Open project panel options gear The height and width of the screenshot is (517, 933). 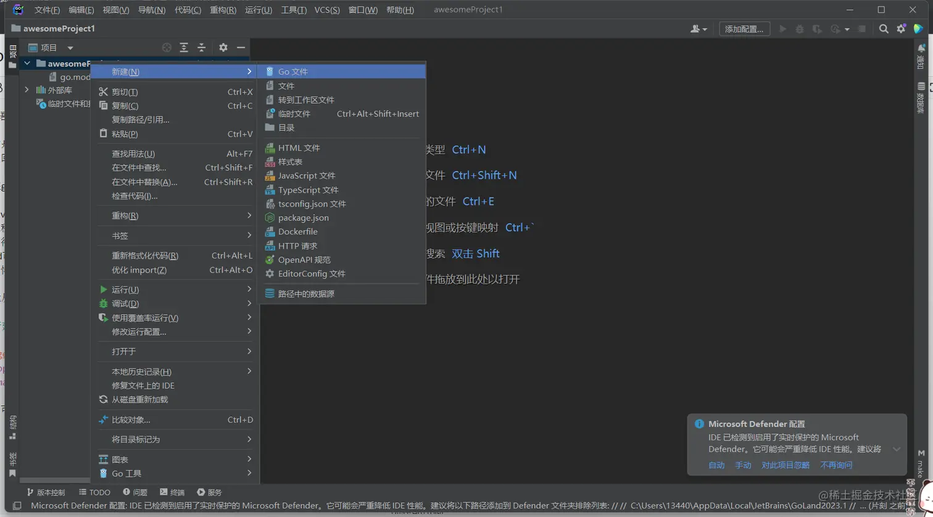point(223,48)
